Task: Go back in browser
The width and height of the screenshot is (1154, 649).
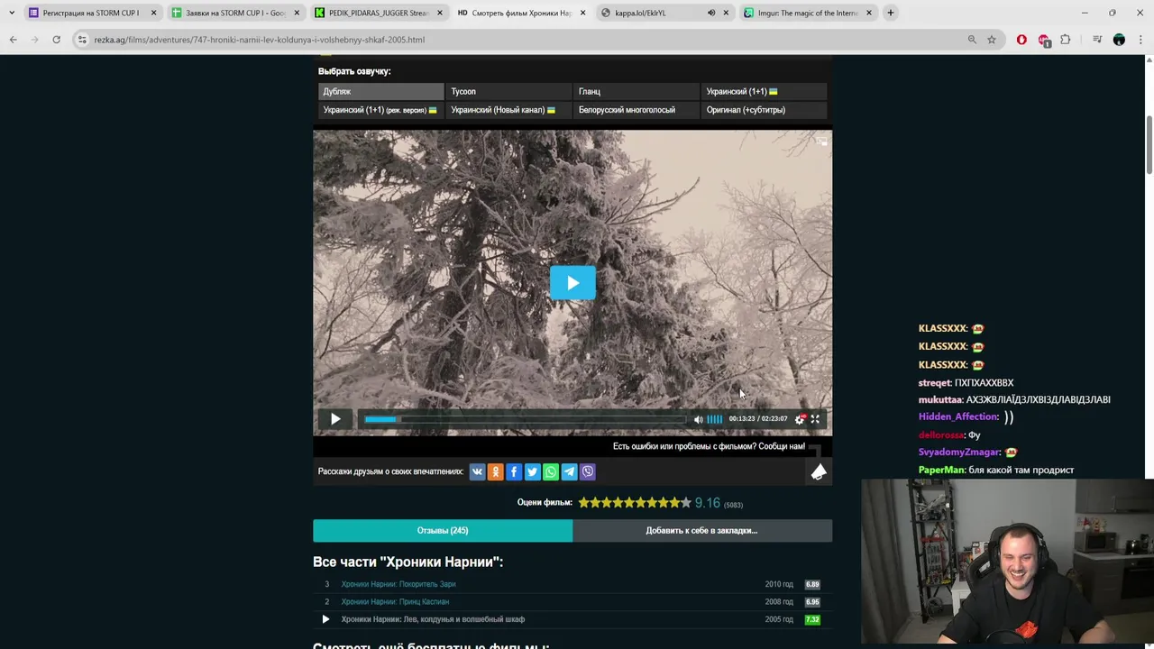Action: click(13, 40)
